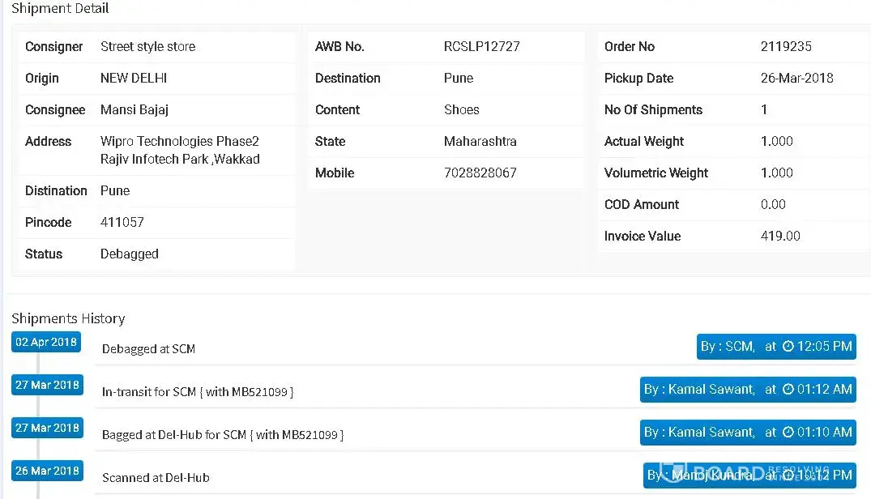Click the Shipments History heading
Screen dimensions: 871x499
coord(68,318)
